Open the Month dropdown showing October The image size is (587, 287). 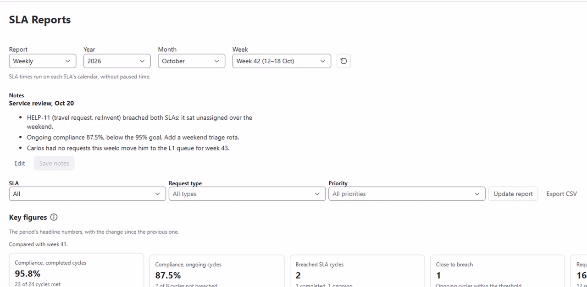(192, 61)
